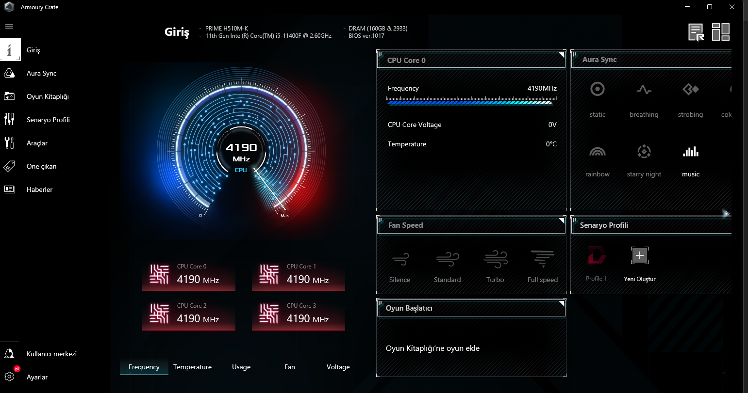Click the Aura Sync panel scroll-right arrow

click(x=727, y=213)
